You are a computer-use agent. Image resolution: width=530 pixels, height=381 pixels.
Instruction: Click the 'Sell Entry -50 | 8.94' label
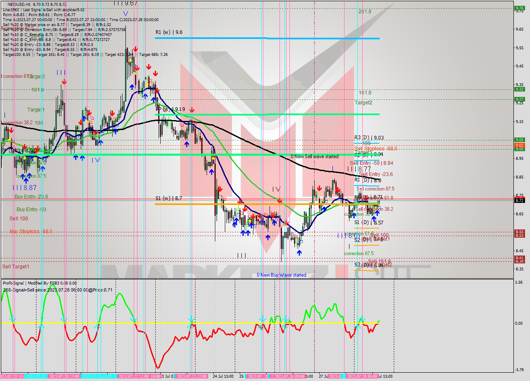(x=371, y=163)
